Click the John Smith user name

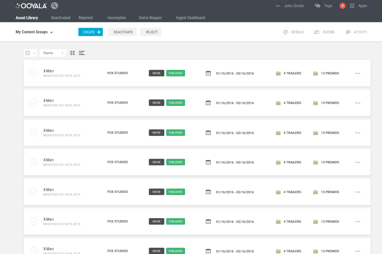click(294, 6)
